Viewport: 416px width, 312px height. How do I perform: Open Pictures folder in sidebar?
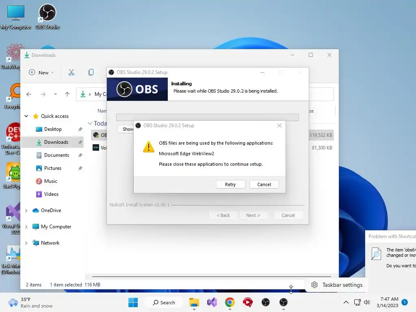coord(52,168)
